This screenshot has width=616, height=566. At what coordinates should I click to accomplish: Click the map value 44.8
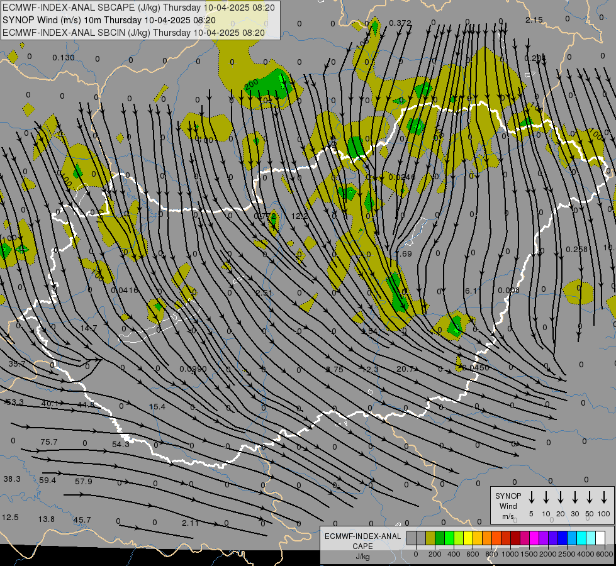(86, 404)
